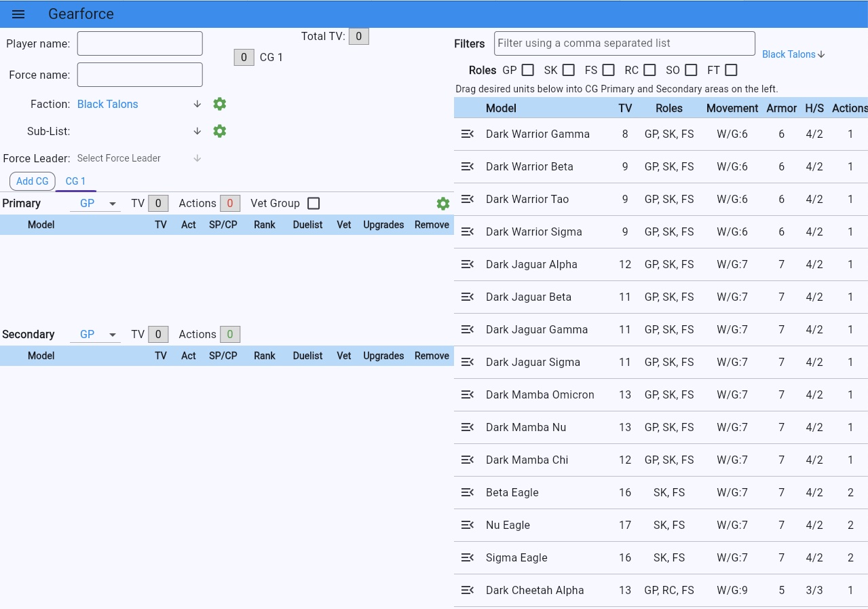
Task: Open Faction settings gear icon
Action: pos(219,104)
